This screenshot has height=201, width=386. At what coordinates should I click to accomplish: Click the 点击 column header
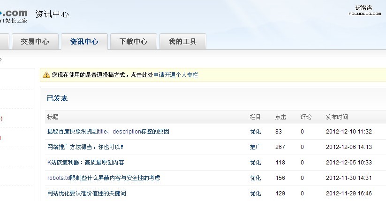[280, 117]
